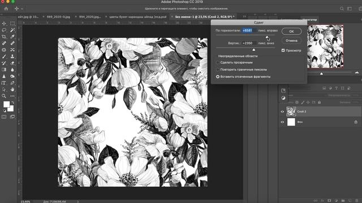Toggle pixel layer filter
The image size is (362, 203).
324,88
